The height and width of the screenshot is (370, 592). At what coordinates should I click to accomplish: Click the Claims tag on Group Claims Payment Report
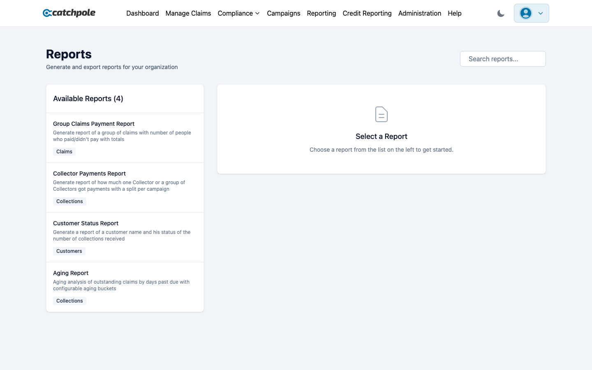tap(64, 152)
